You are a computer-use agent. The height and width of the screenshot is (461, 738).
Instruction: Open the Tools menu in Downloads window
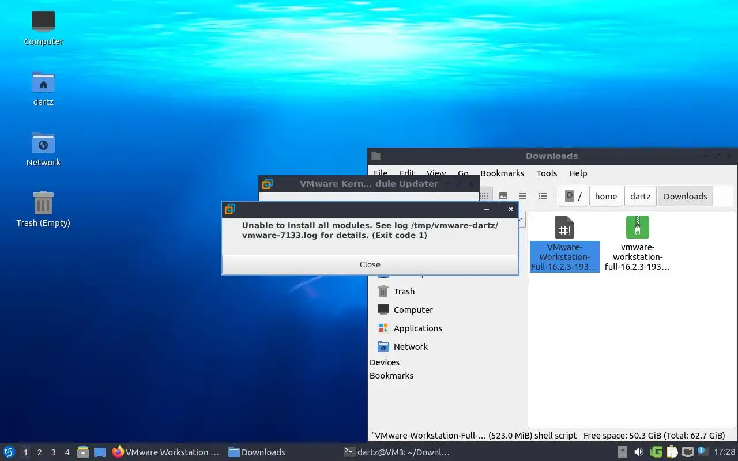coord(547,173)
